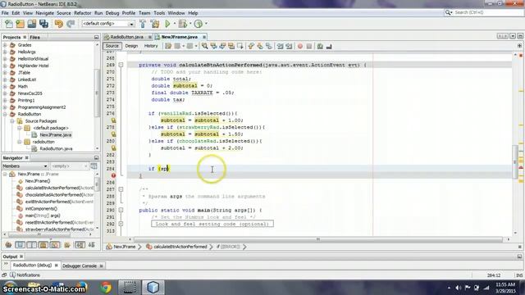Open the Navigator empty filter dropdown
Screen dimensions: 525x295
click(x=69, y=166)
